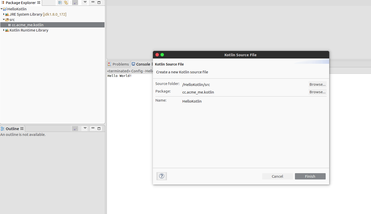The width and height of the screenshot is (371, 214).
Task: Open the Package Explorer view menu arrow
Action: pos(85,2)
